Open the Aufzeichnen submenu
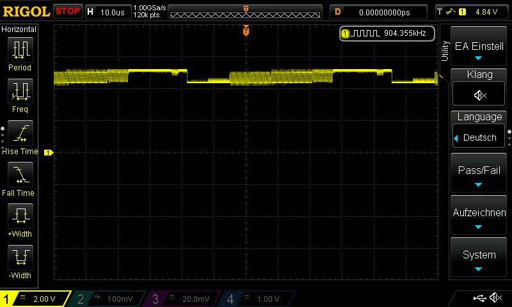The width and height of the screenshot is (512, 307). pos(479,215)
